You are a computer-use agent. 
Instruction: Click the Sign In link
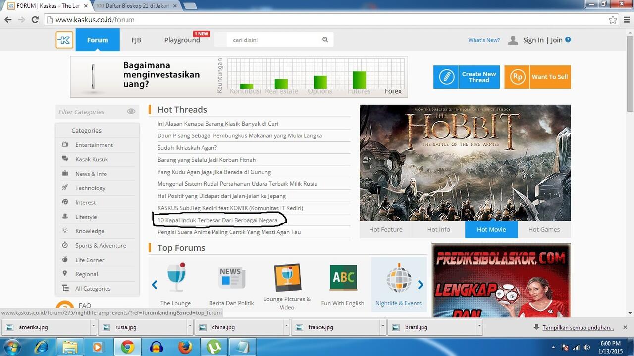pos(533,40)
